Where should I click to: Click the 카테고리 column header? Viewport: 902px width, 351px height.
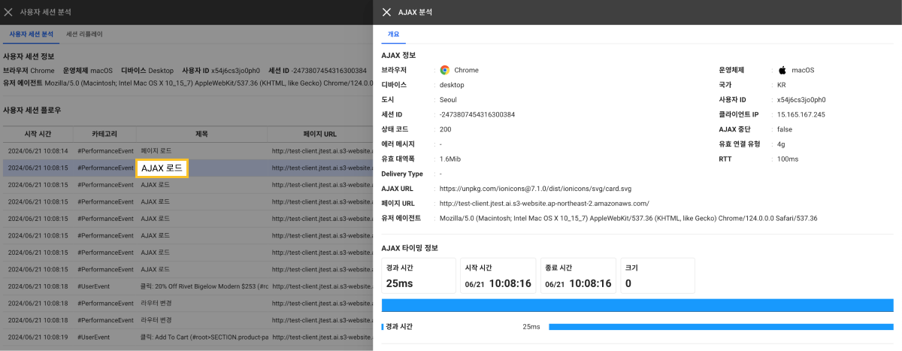pyautogui.click(x=104, y=134)
